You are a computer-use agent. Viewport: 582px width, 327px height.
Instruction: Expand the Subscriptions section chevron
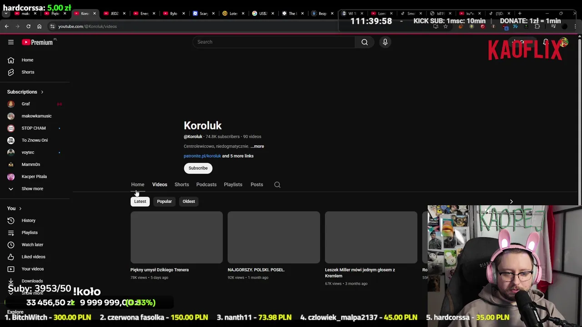tap(42, 92)
